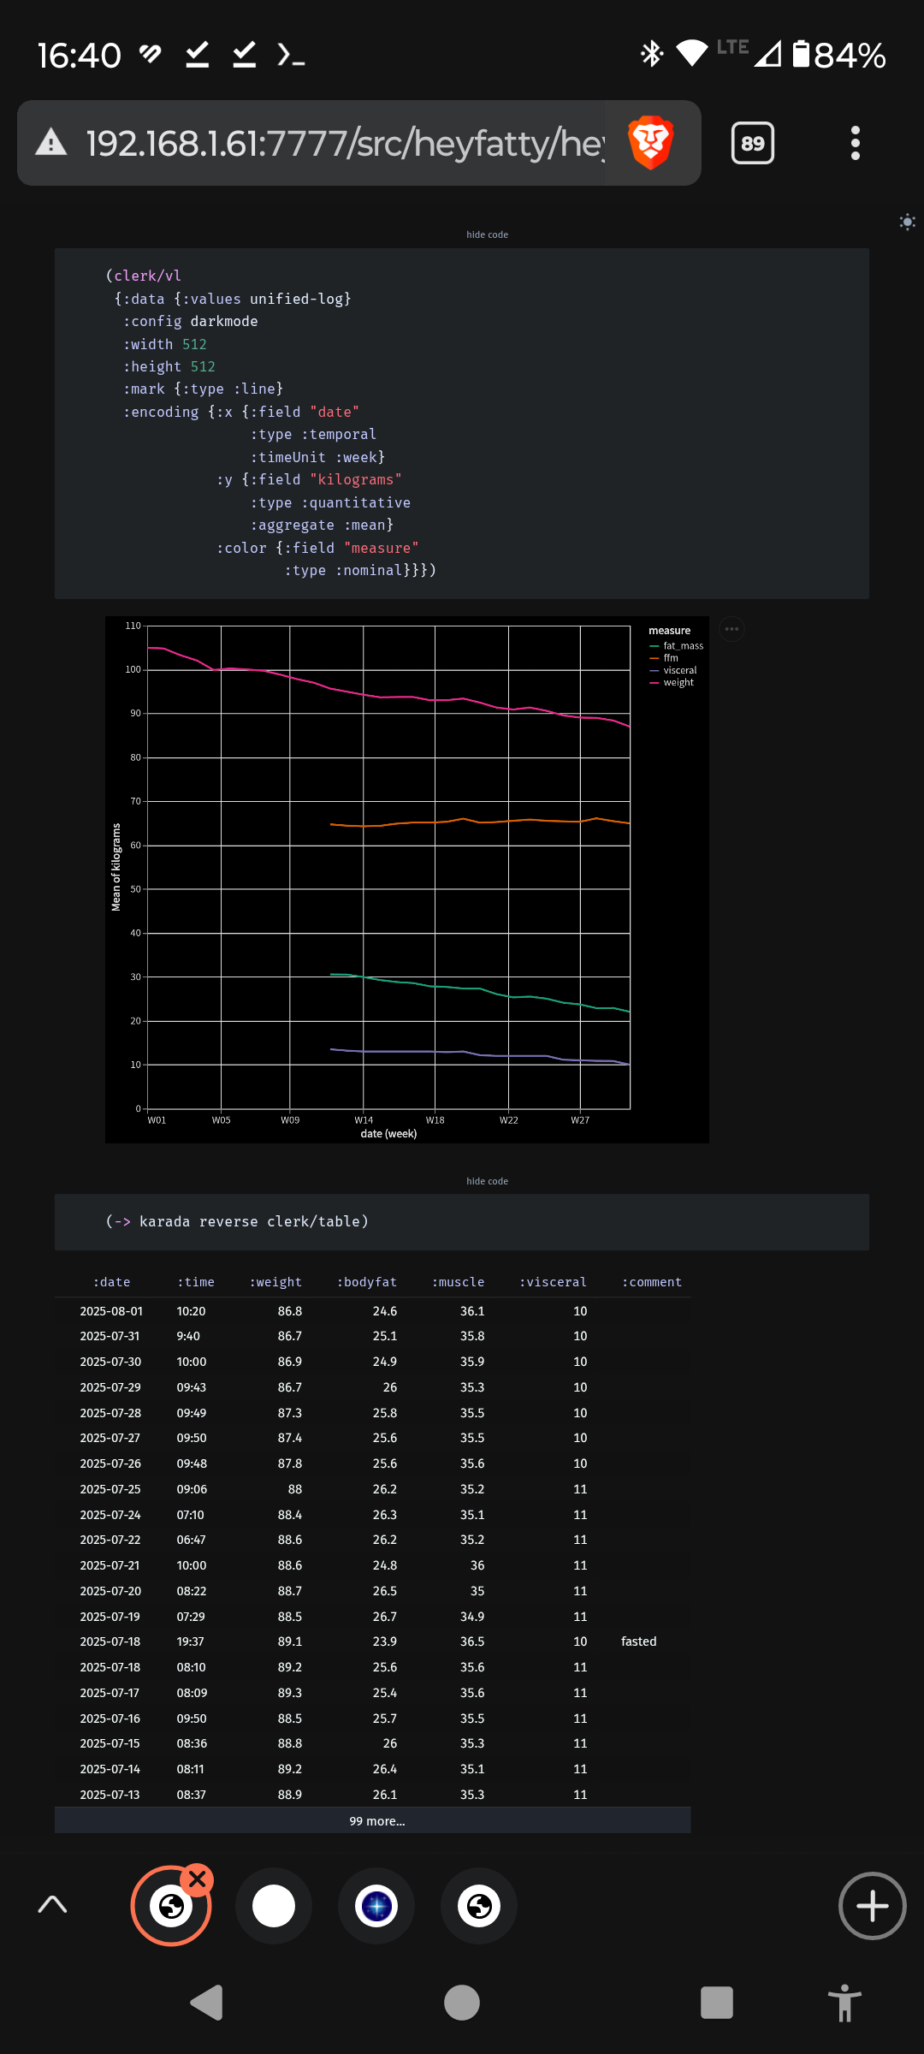The width and height of the screenshot is (924, 2054).
Task: Hide code for the clerk/vl chart block
Action: click(487, 234)
